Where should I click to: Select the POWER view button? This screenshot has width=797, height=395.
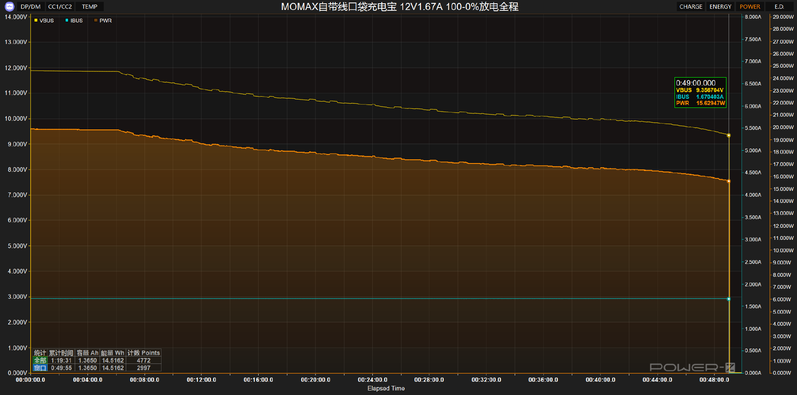[750, 7]
